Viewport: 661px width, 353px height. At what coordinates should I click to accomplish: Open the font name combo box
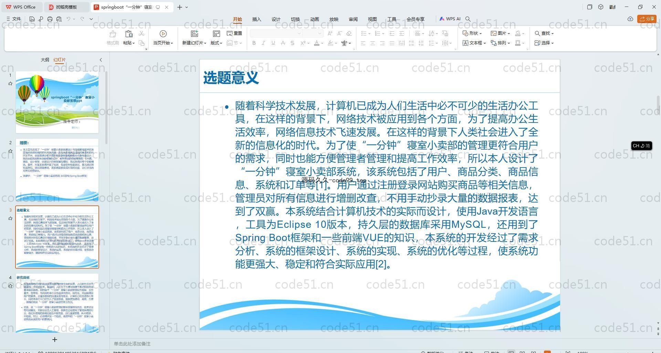(276, 33)
